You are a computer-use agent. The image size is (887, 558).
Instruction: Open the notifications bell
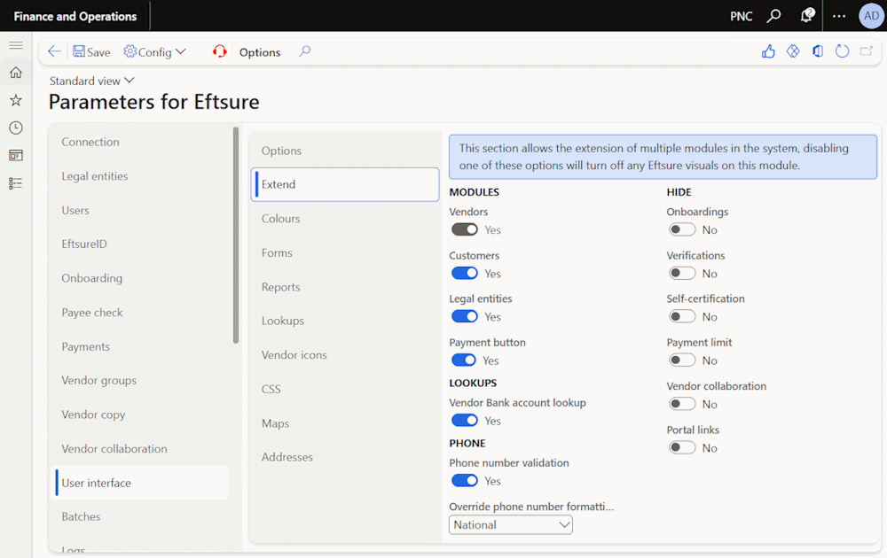806,16
